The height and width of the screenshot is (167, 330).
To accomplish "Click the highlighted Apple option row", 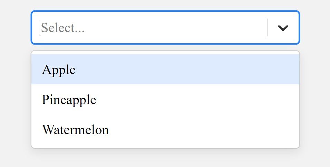I will click(165, 69).
